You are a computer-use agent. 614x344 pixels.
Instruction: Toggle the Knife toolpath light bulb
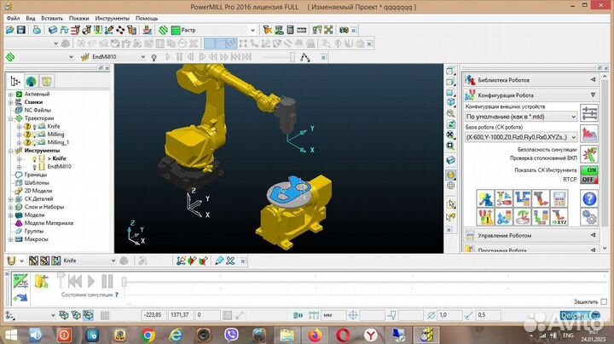pos(34,127)
